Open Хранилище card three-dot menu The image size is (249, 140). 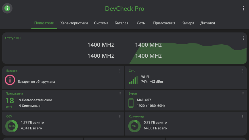point(243,116)
